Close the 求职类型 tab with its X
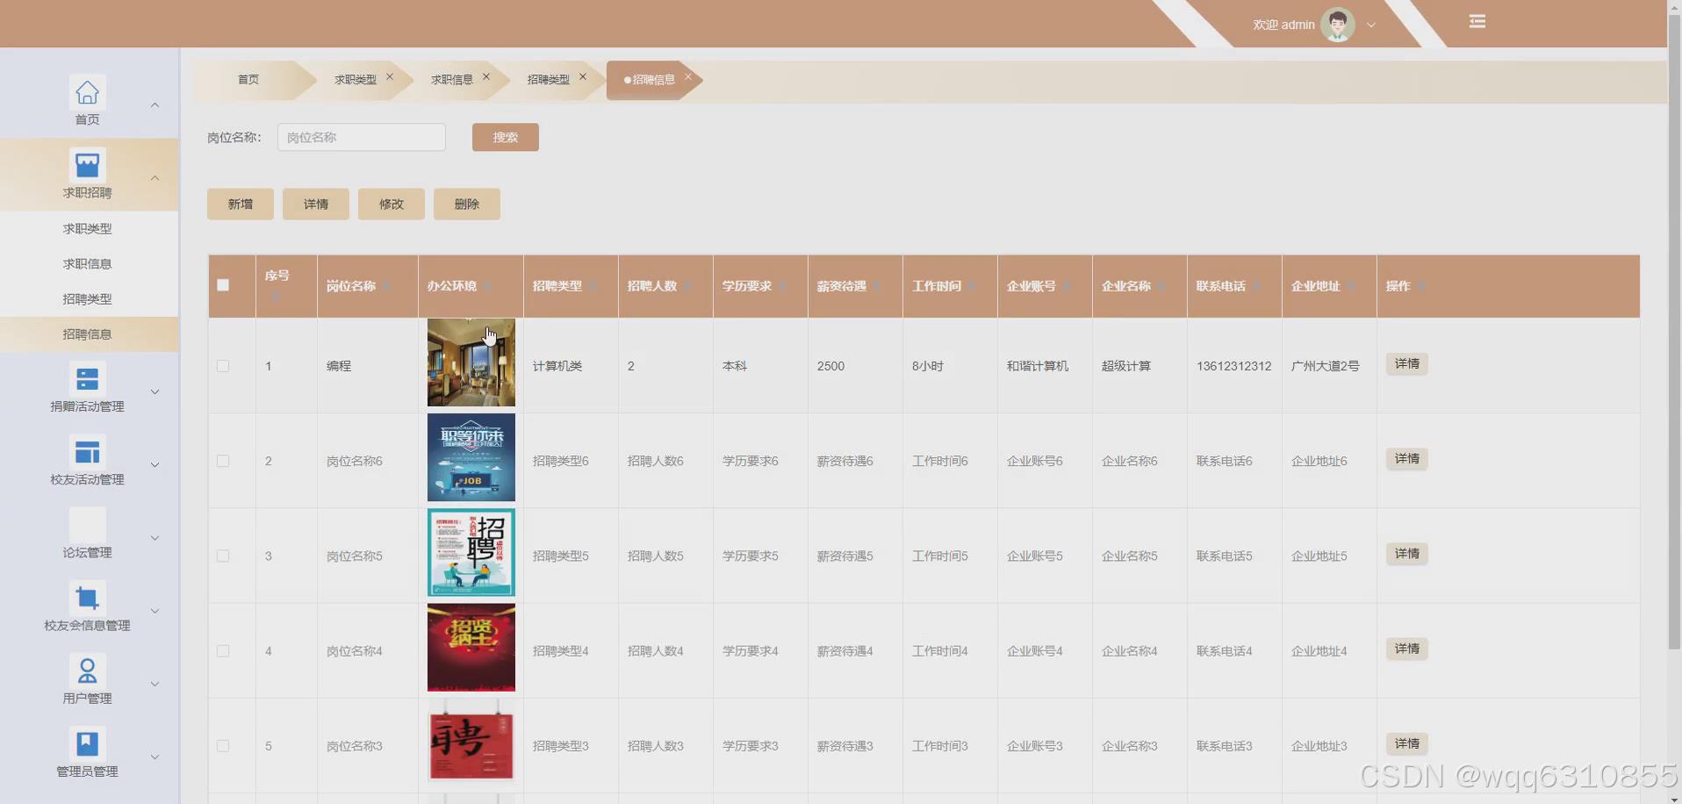The height and width of the screenshot is (804, 1682). click(390, 76)
